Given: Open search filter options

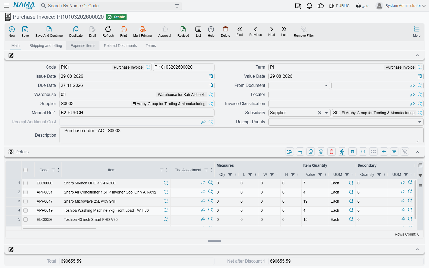Looking at the screenshot, I should pos(177,6).
